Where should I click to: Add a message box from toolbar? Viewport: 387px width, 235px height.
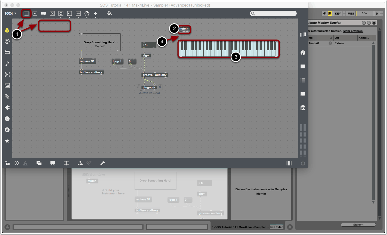coord(35,14)
